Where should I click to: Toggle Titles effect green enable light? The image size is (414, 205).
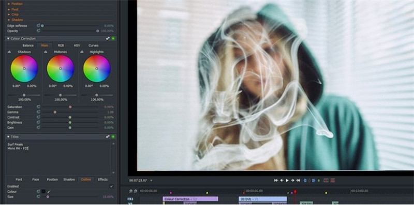click(x=113, y=137)
